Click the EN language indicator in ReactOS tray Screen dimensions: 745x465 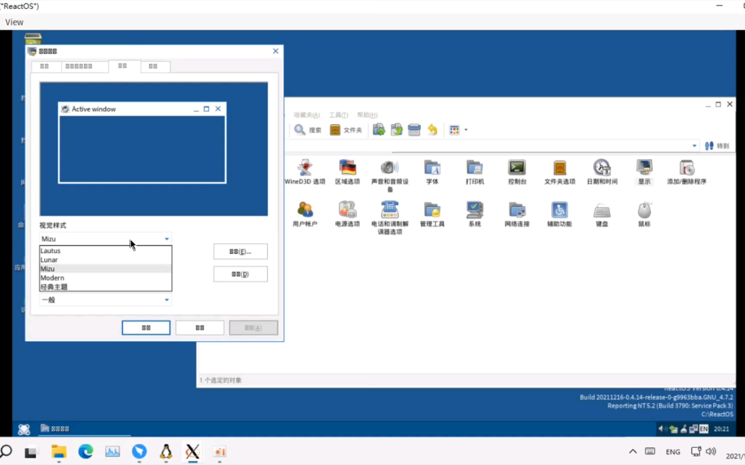[x=704, y=429]
